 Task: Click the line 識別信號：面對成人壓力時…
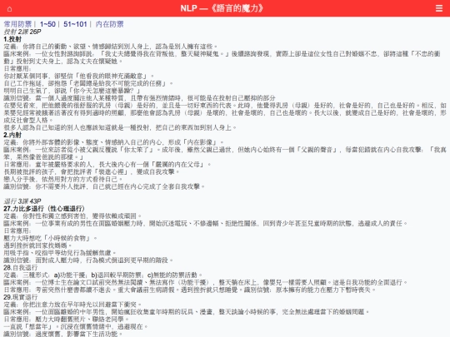[x=88, y=260]
